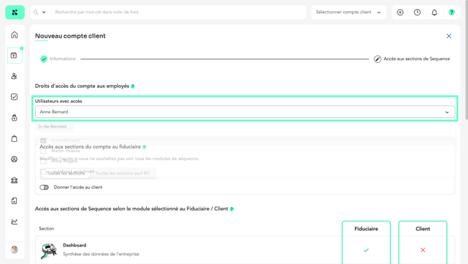Click the search keyword input field

coord(178,13)
